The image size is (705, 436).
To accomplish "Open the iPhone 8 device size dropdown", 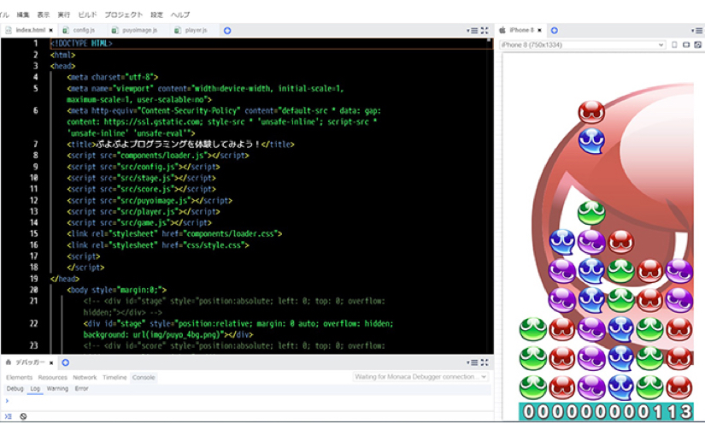I will (x=582, y=44).
